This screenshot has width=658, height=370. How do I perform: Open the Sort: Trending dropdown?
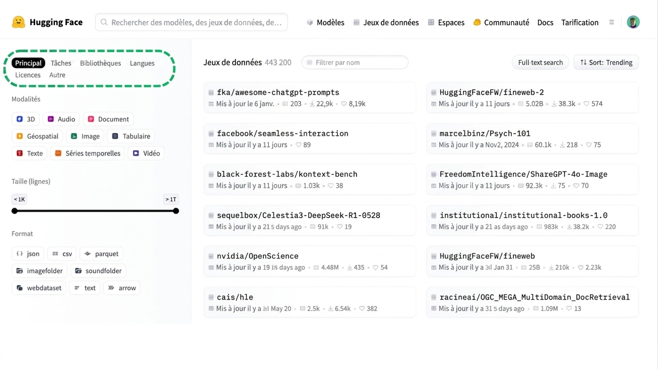point(606,62)
